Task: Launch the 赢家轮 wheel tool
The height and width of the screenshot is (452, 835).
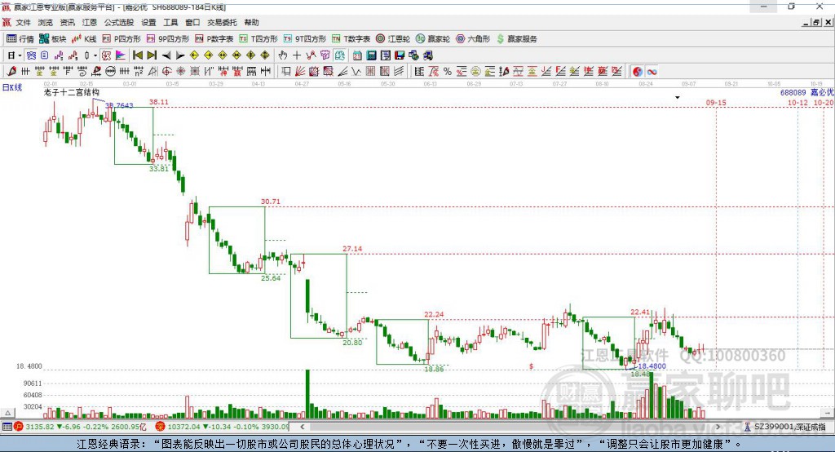Action: coord(433,39)
